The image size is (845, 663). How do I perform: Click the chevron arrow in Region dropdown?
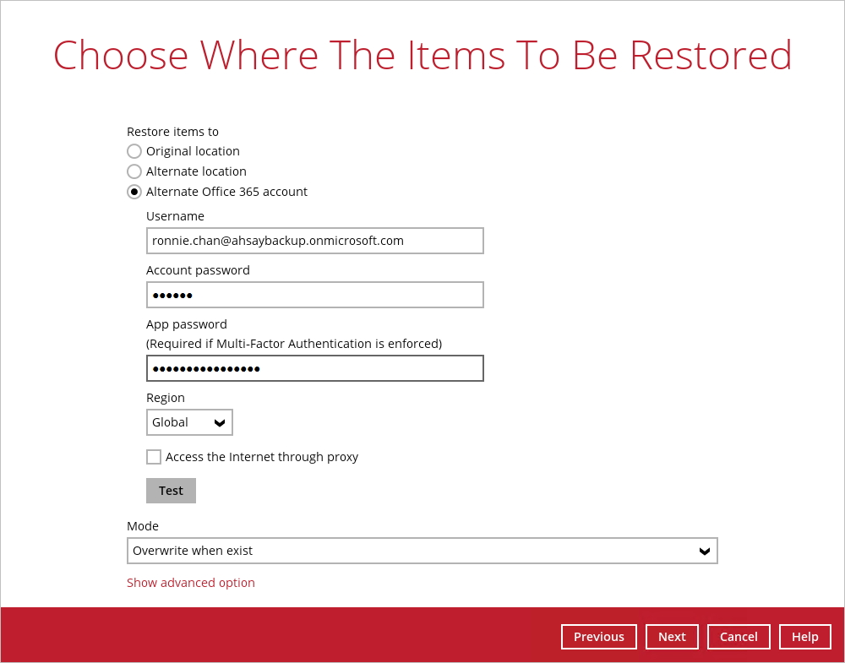coord(220,422)
